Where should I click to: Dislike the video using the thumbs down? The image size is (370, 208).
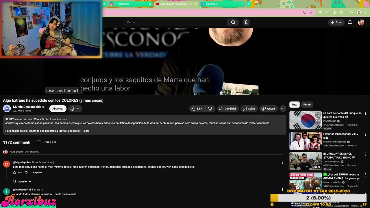[210, 109]
